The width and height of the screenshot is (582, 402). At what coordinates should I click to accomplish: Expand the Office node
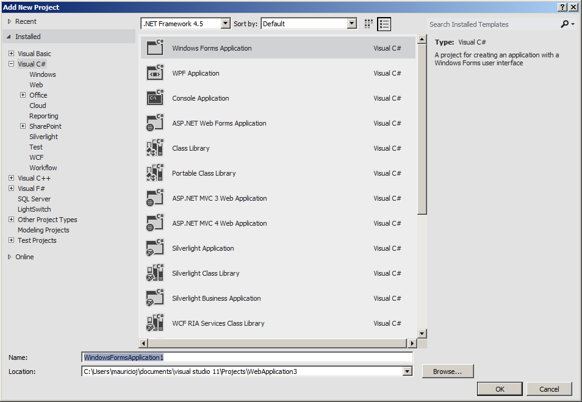click(x=23, y=95)
